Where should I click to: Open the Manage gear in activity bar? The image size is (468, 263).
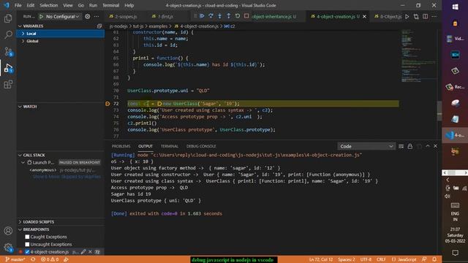(x=8, y=247)
